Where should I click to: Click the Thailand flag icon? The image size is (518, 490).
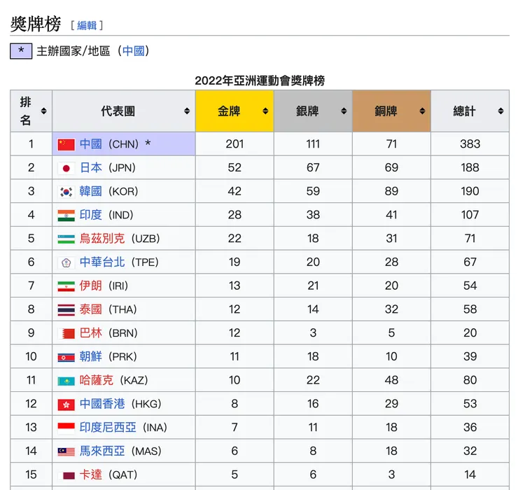(x=66, y=310)
